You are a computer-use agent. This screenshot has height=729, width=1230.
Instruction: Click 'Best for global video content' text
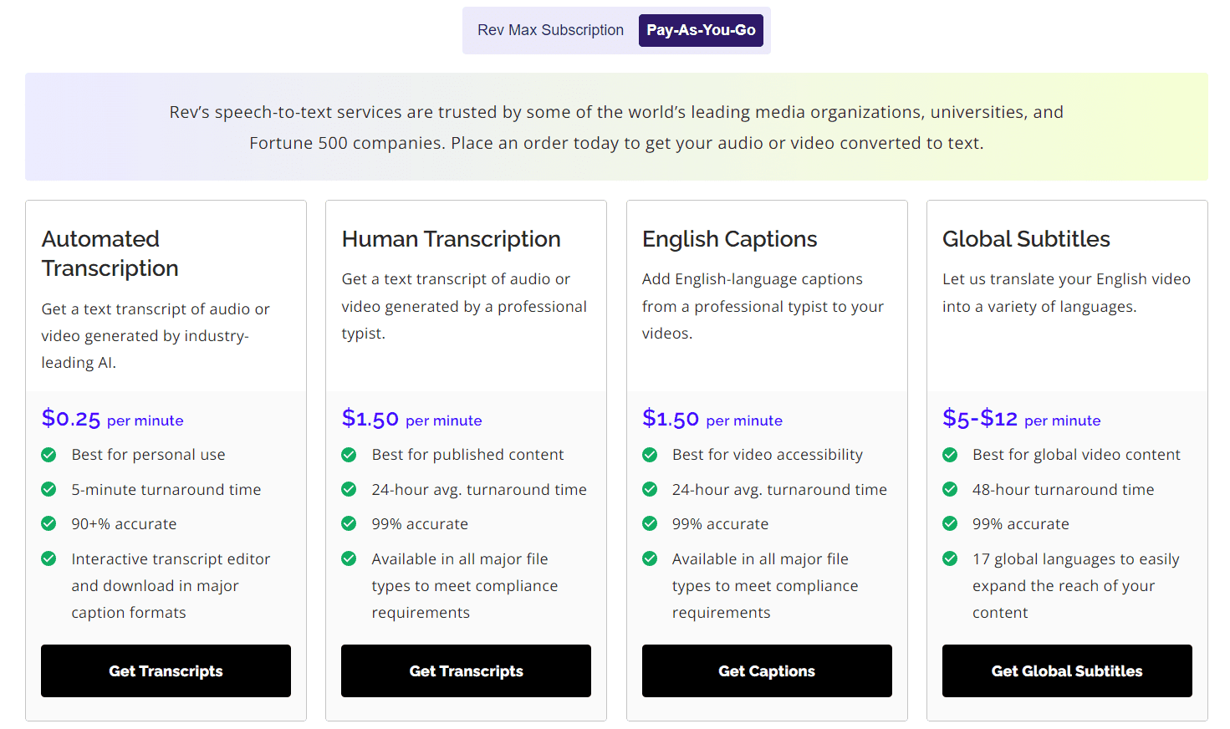click(x=1077, y=455)
